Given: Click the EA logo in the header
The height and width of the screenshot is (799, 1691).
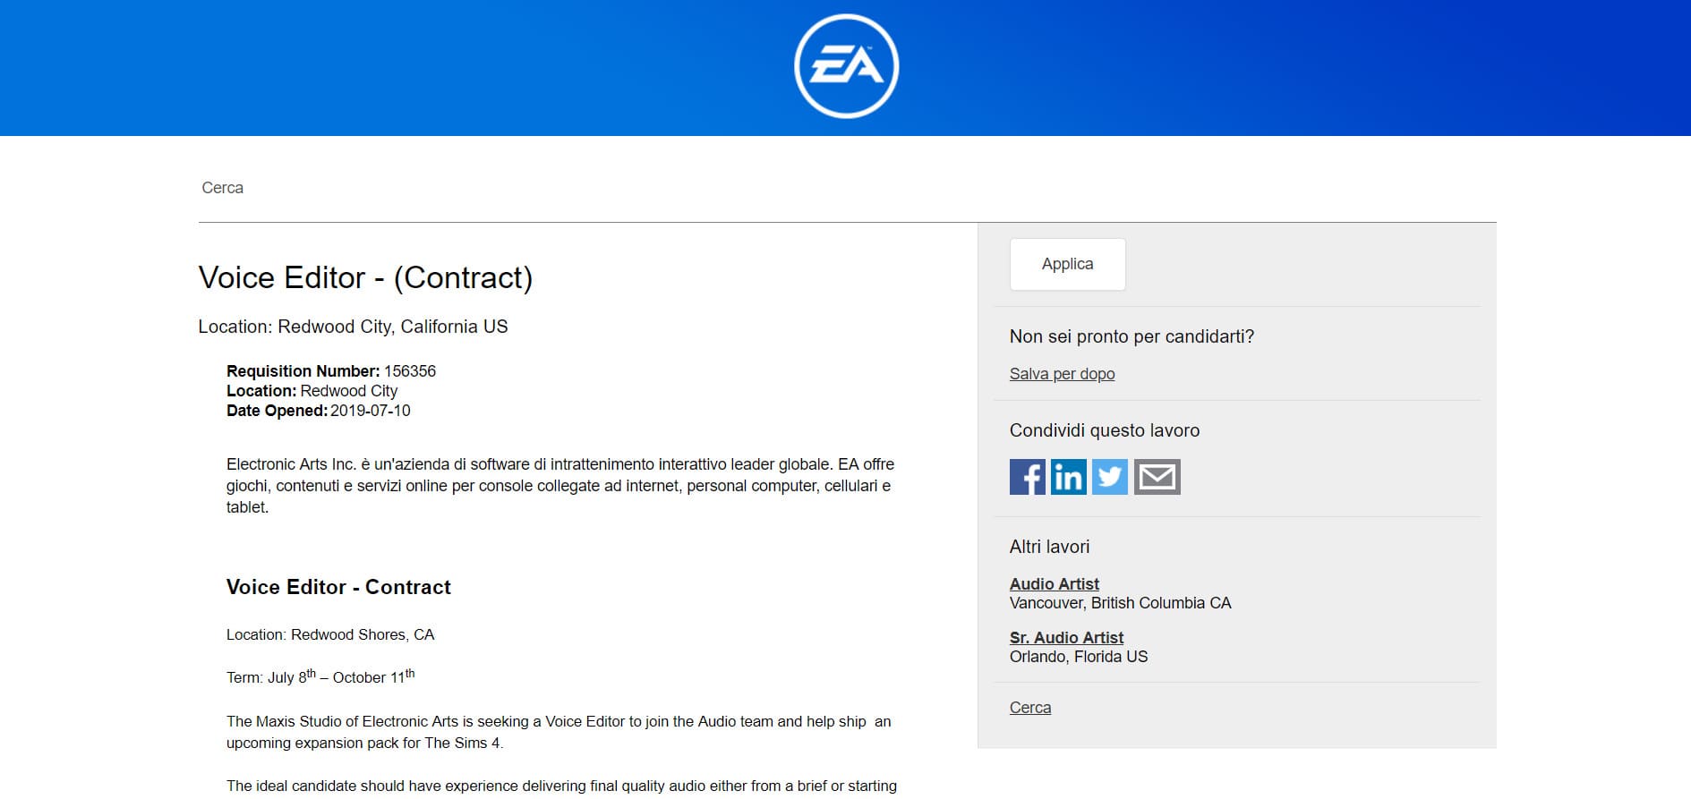Looking at the screenshot, I should (846, 66).
